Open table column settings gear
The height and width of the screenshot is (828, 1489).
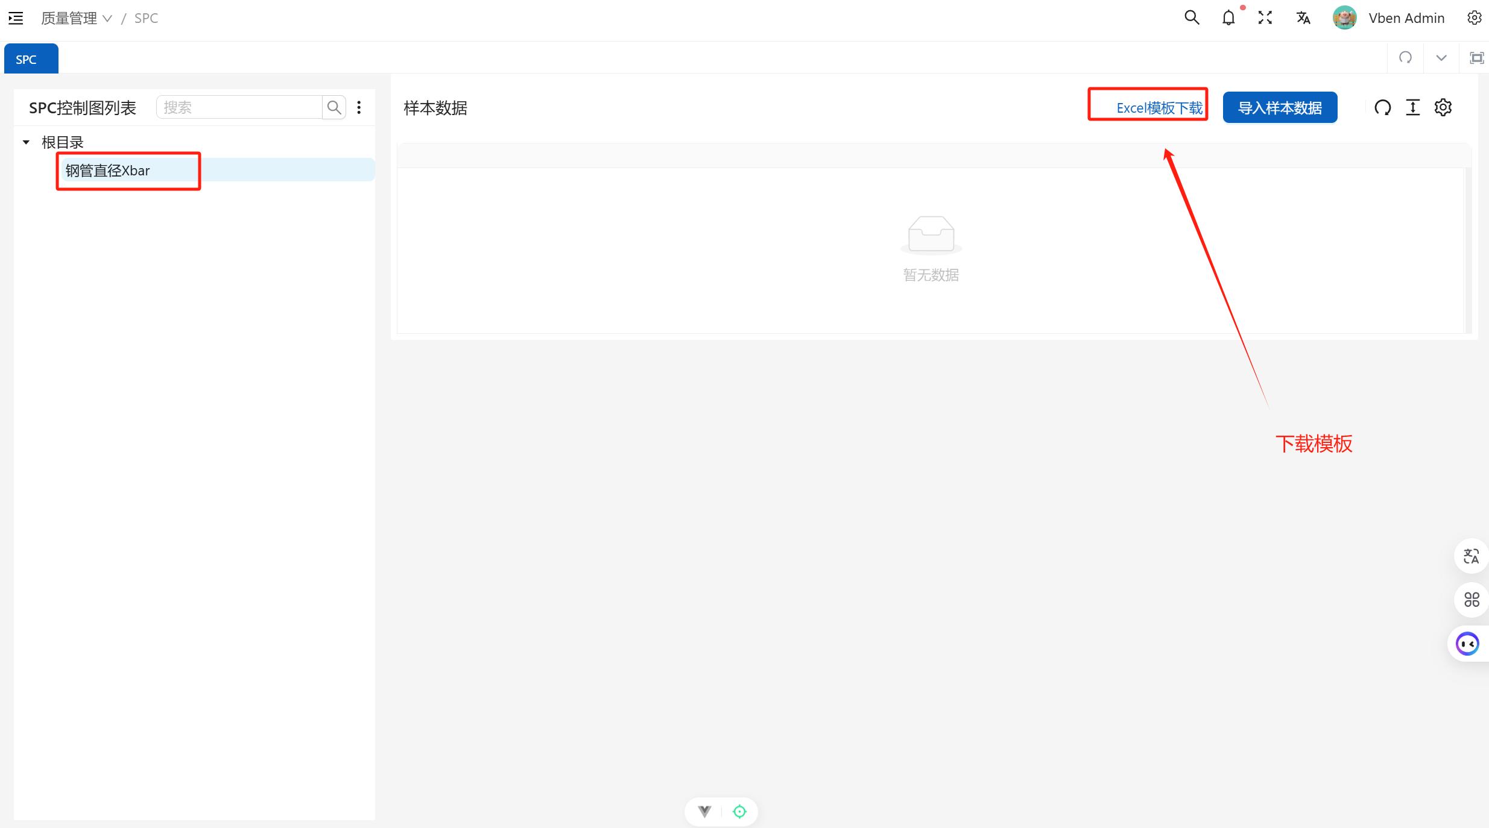point(1443,108)
